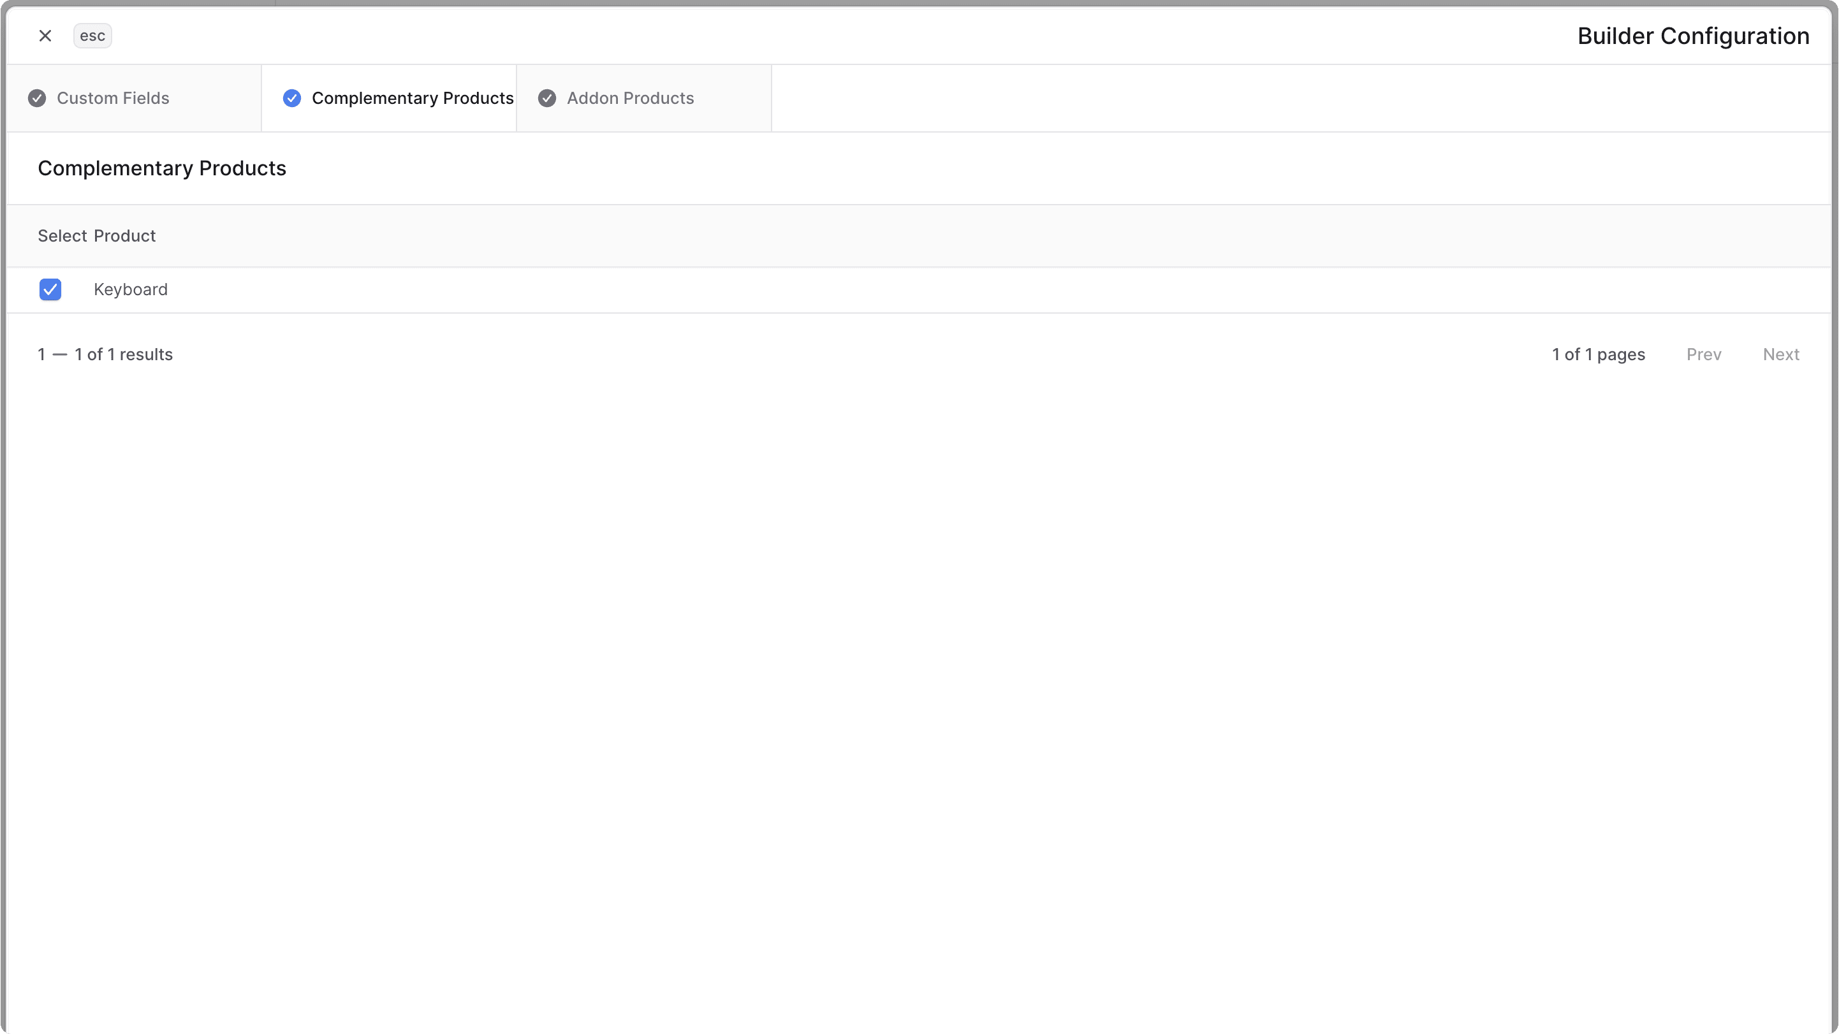This screenshot has width=1839, height=1034.
Task: Click the gray checkmark icon beside Custom Fields
Action: pos(37,98)
